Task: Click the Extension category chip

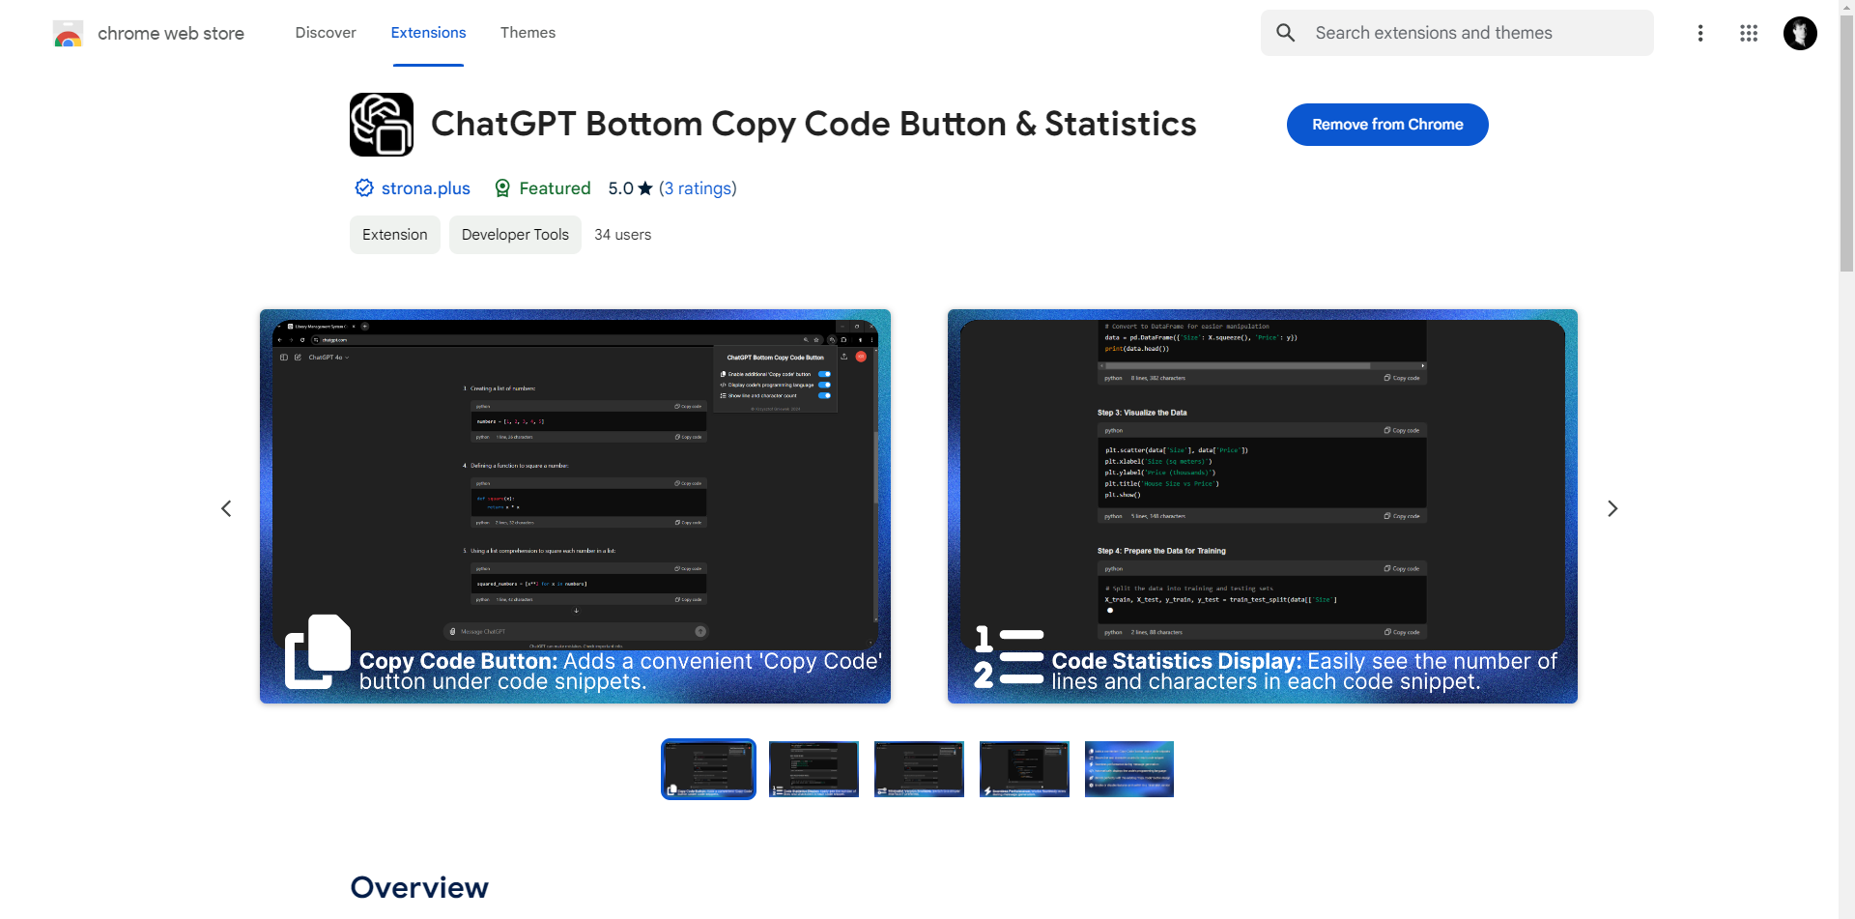Action: (395, 235)
